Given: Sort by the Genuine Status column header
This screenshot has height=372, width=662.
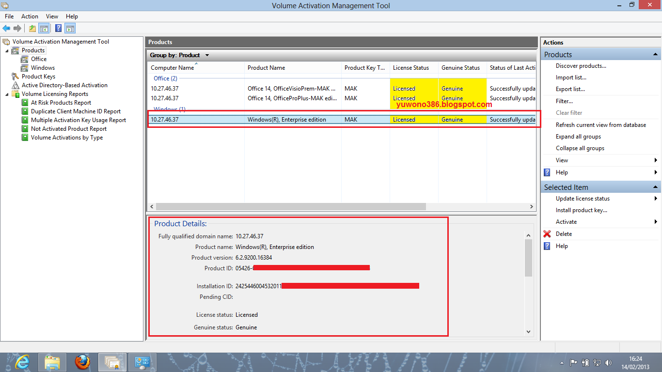Looking at the screenshot, I should pos(462,68).
